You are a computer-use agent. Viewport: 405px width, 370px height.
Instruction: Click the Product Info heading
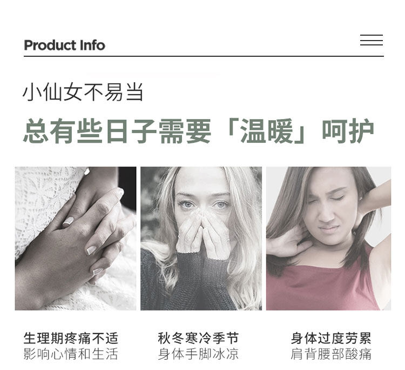[x=64, y=45]
